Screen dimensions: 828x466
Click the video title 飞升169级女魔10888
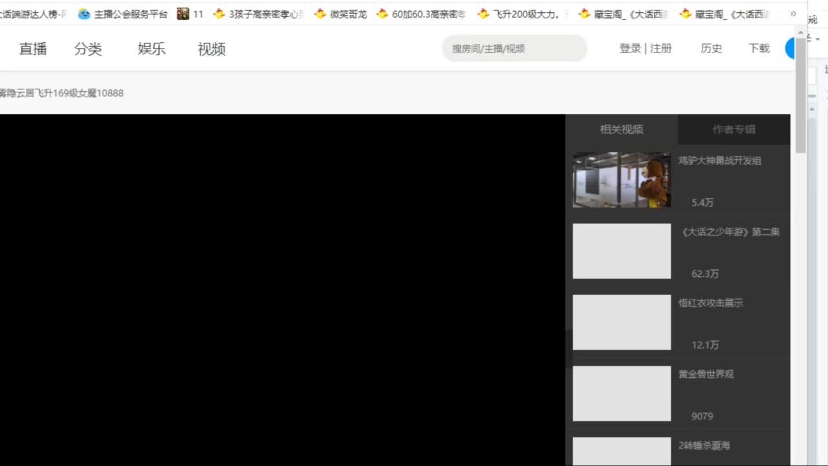point(62,93)
